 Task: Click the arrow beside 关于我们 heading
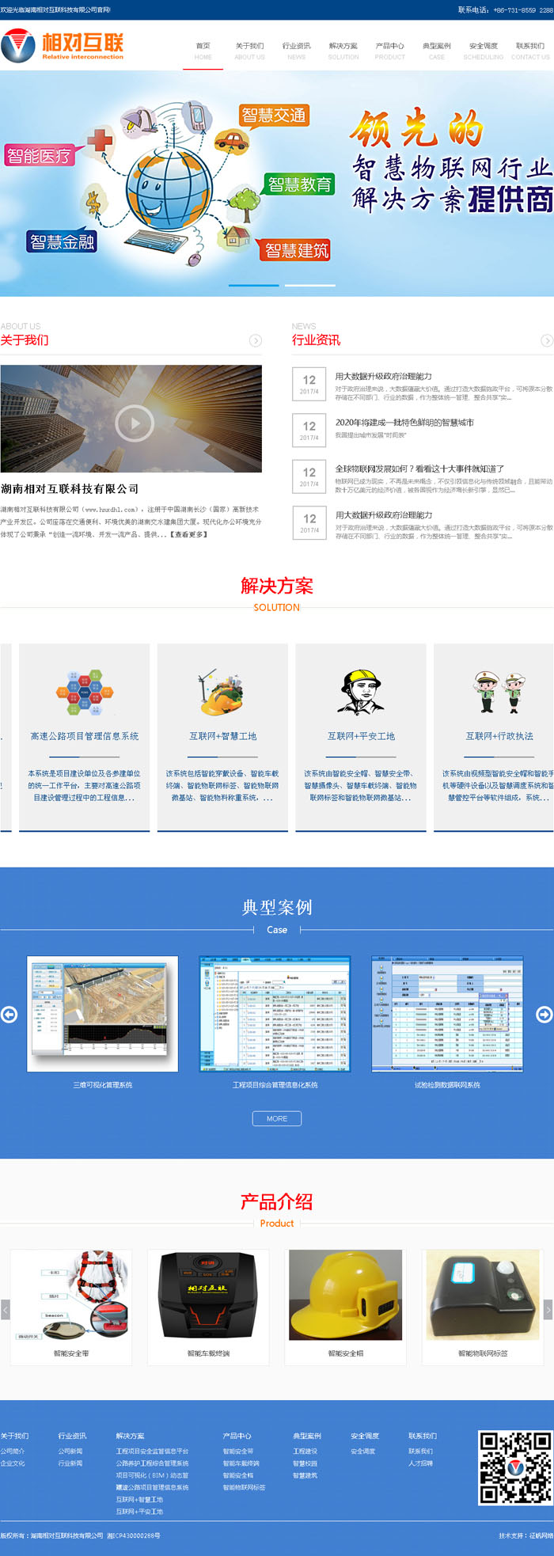point(256,340)
